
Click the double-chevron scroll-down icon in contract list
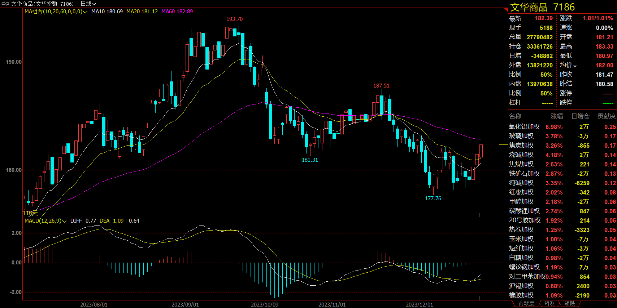pos(614,296)
